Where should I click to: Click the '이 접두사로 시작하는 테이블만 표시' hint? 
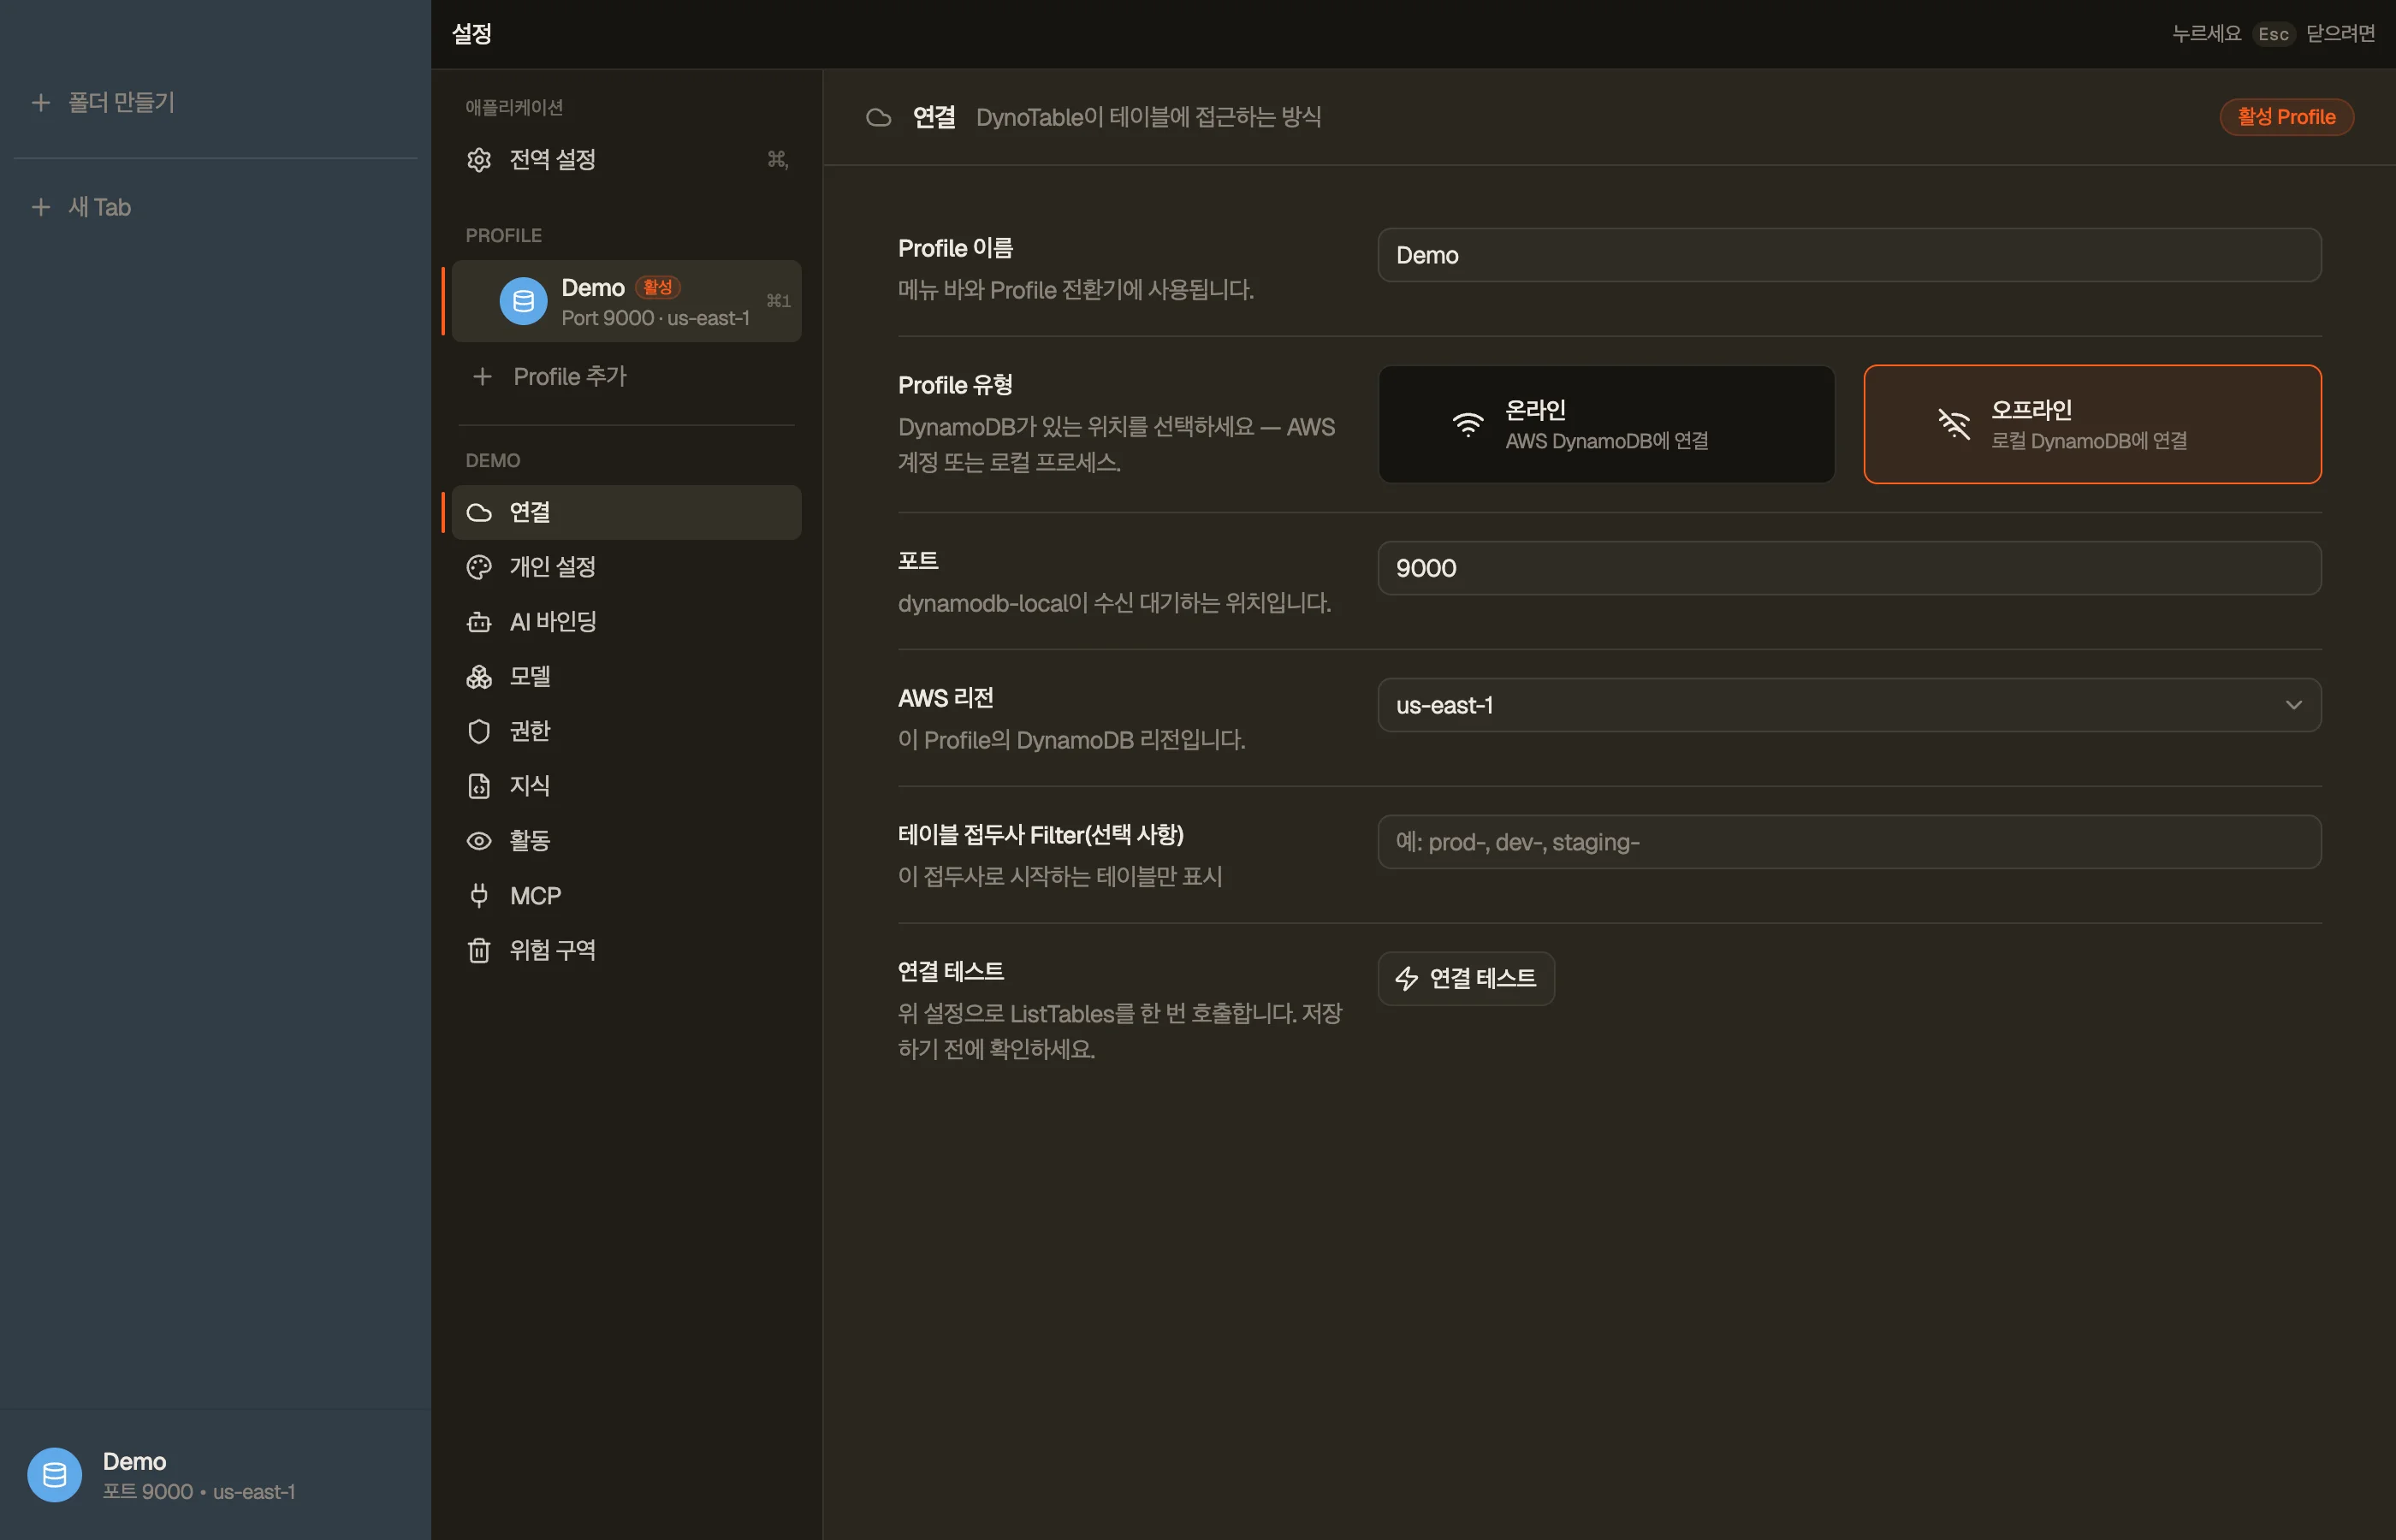(x=1060, y=877)
